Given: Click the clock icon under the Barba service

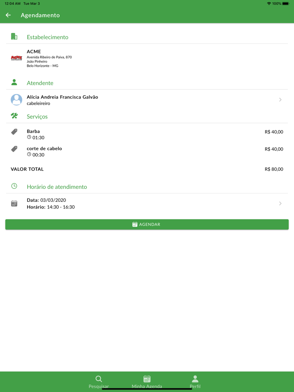Looking at the screenshot, I should pyautogui.click(x=29, y=137).
